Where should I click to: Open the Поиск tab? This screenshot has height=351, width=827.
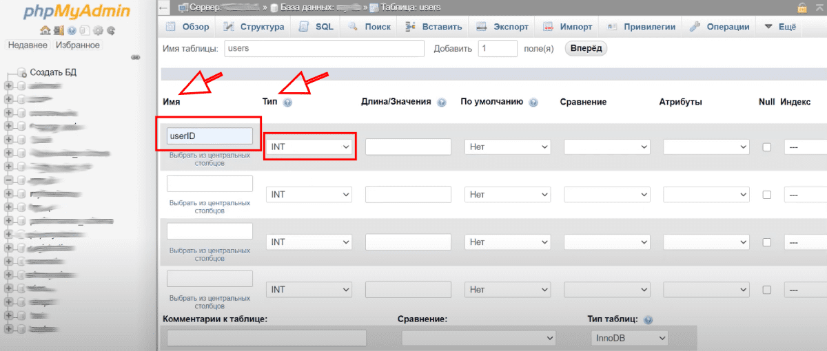point(369,27)
